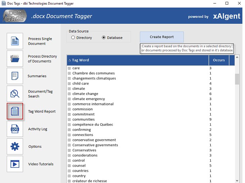The width and height of the screenshot is (245, 183).
Task: Expand the 'commitment' tag row
Action: pyautogui.click(x=69, y=114)
